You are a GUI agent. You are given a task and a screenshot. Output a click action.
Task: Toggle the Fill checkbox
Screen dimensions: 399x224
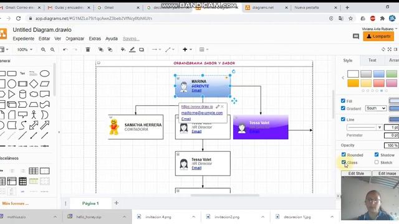pyautogui.click(x=343, y=101)
